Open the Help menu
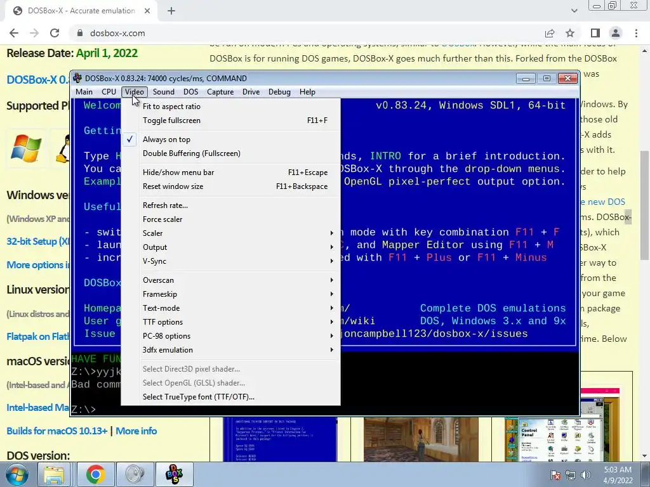This screenshot has height=487, width=650. (x=308, y=92)
